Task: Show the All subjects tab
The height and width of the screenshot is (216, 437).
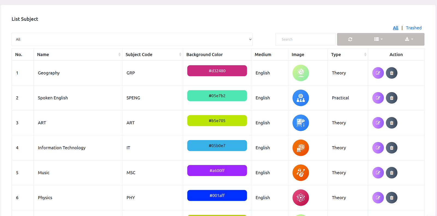Action: [x=396, y=28]
